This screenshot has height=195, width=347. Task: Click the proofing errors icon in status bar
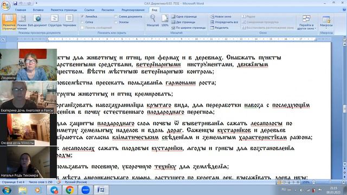point(59,182)
